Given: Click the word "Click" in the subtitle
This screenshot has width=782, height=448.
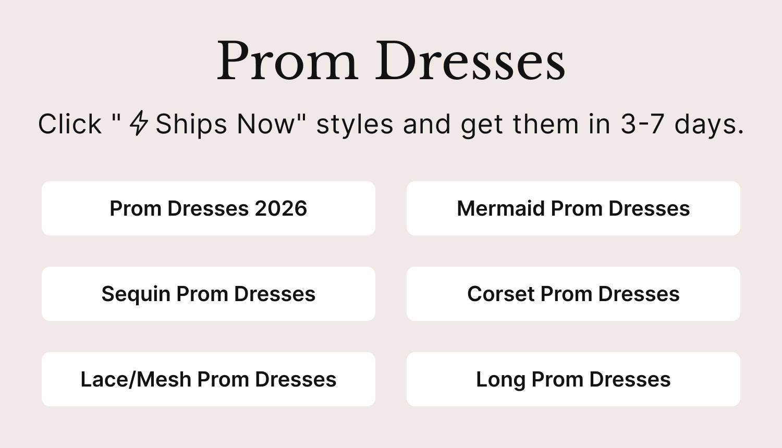Looking at the screenshot, I should (x=70, y=124).
